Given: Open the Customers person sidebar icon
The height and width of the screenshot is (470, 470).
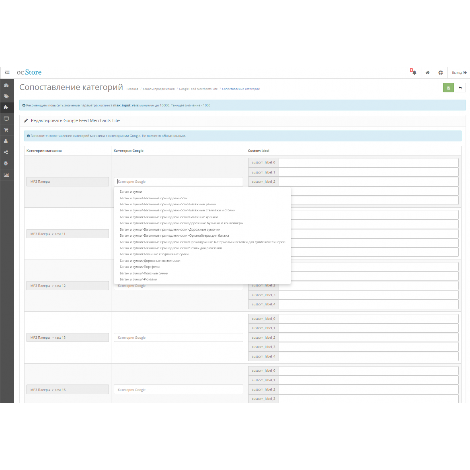Looking at the screenshot, I should click(6, 141).
